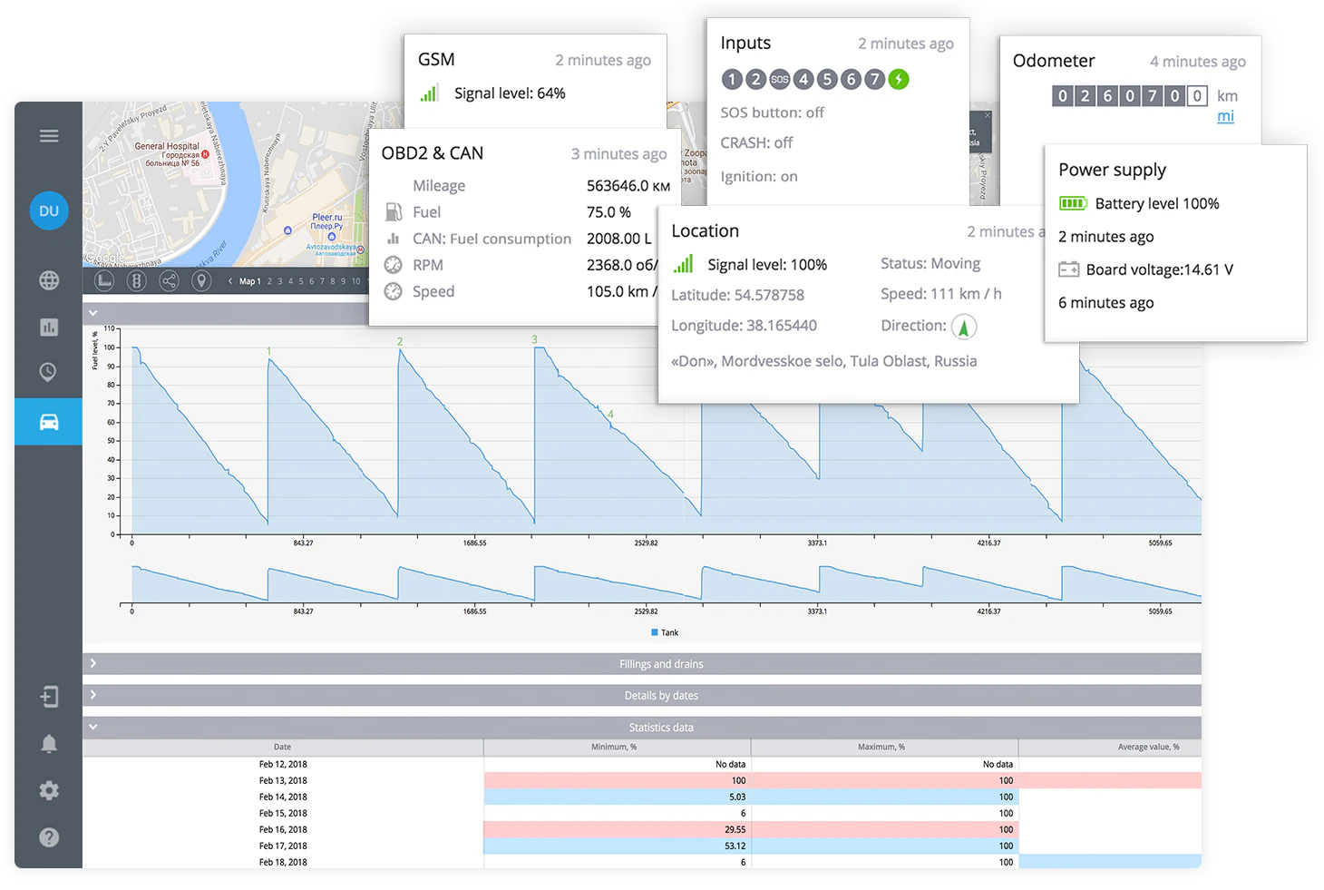The width and height of the screenshot is (1324, 890).
Task: Click the globe map icon in sidebar
Action: pyautogui.click(x=49, y=280)
